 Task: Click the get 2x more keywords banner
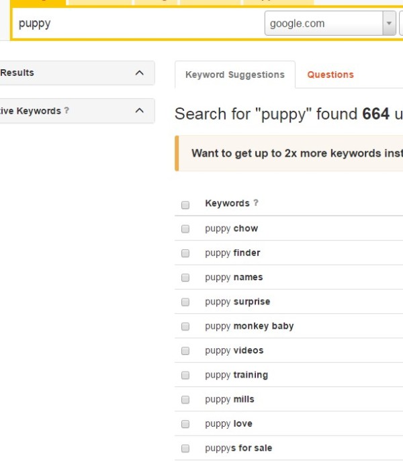(x=296, y=153)
